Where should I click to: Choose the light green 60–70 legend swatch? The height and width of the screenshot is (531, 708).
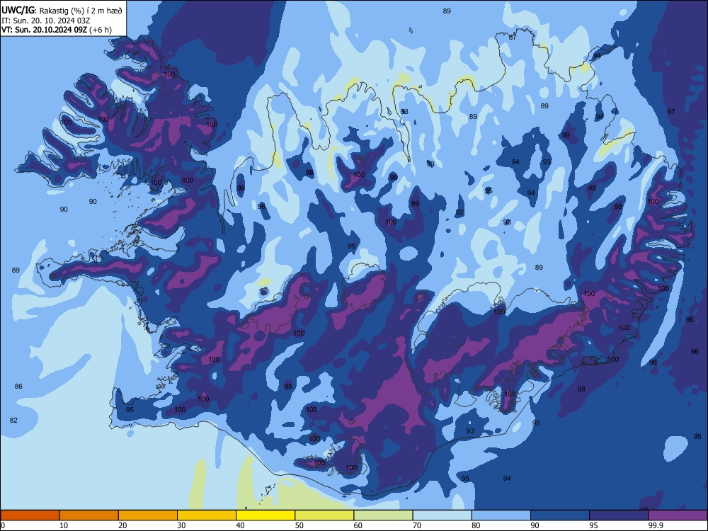383,515
